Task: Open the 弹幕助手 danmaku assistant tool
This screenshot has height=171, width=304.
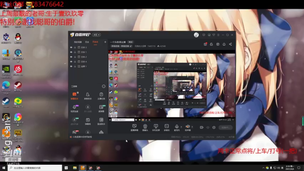Action: 74,96
